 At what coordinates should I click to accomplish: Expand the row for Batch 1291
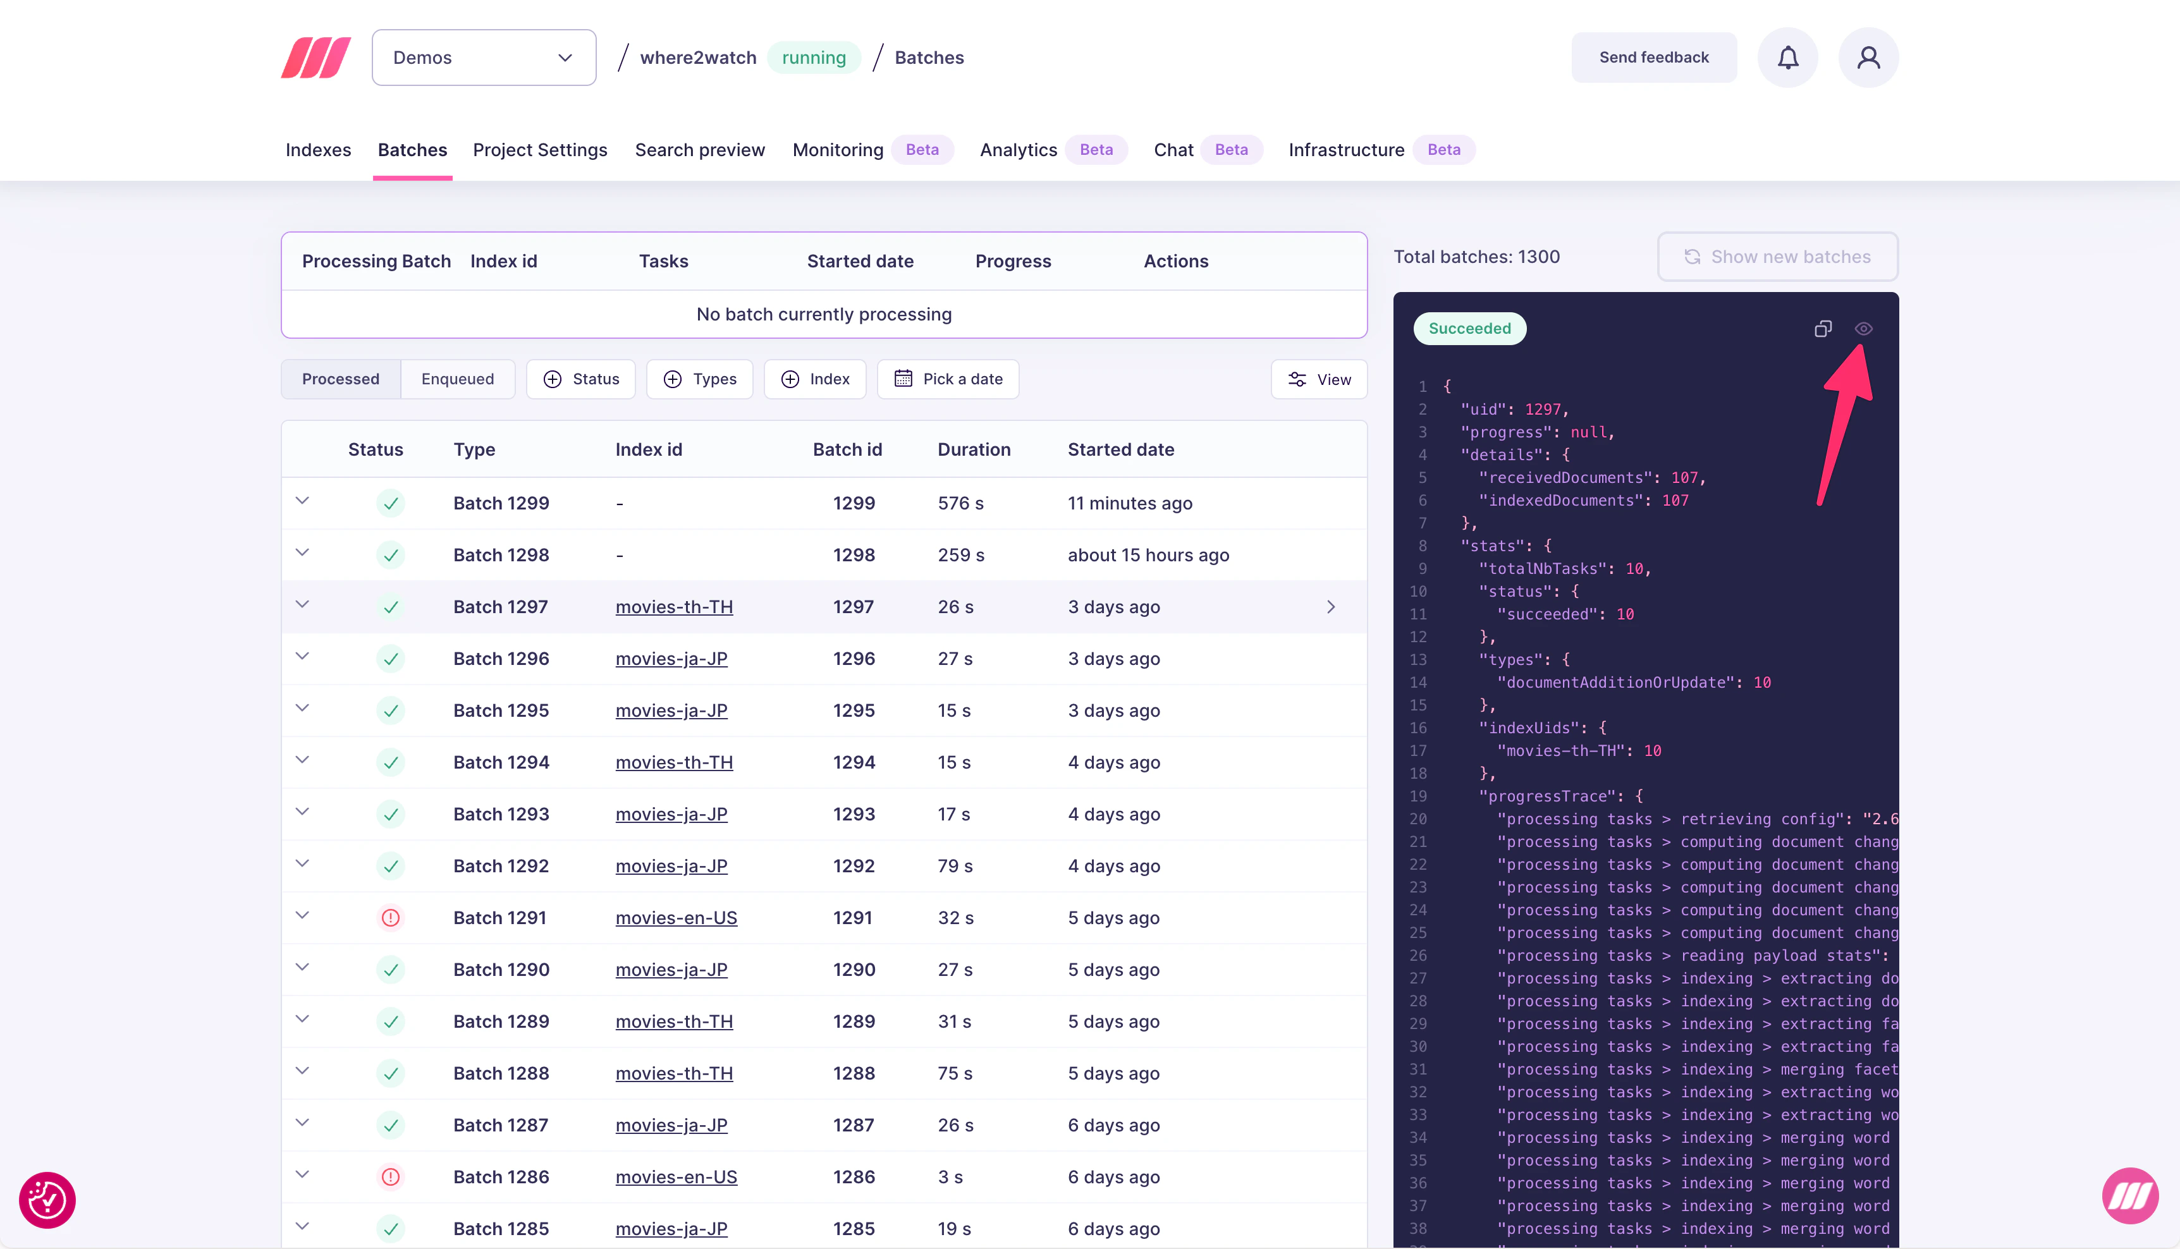pos(302,916)
